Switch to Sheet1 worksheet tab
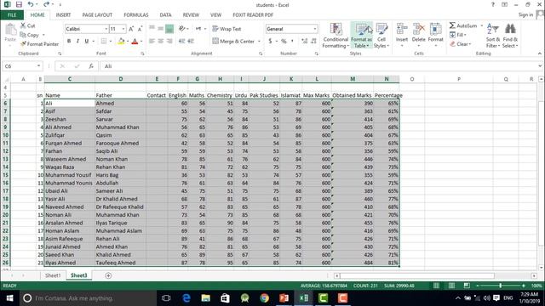545x306 pixels. coord(53,275)
